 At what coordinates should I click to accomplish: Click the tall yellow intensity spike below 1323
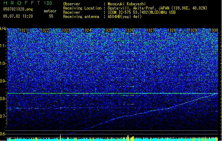tap(60, 137)
